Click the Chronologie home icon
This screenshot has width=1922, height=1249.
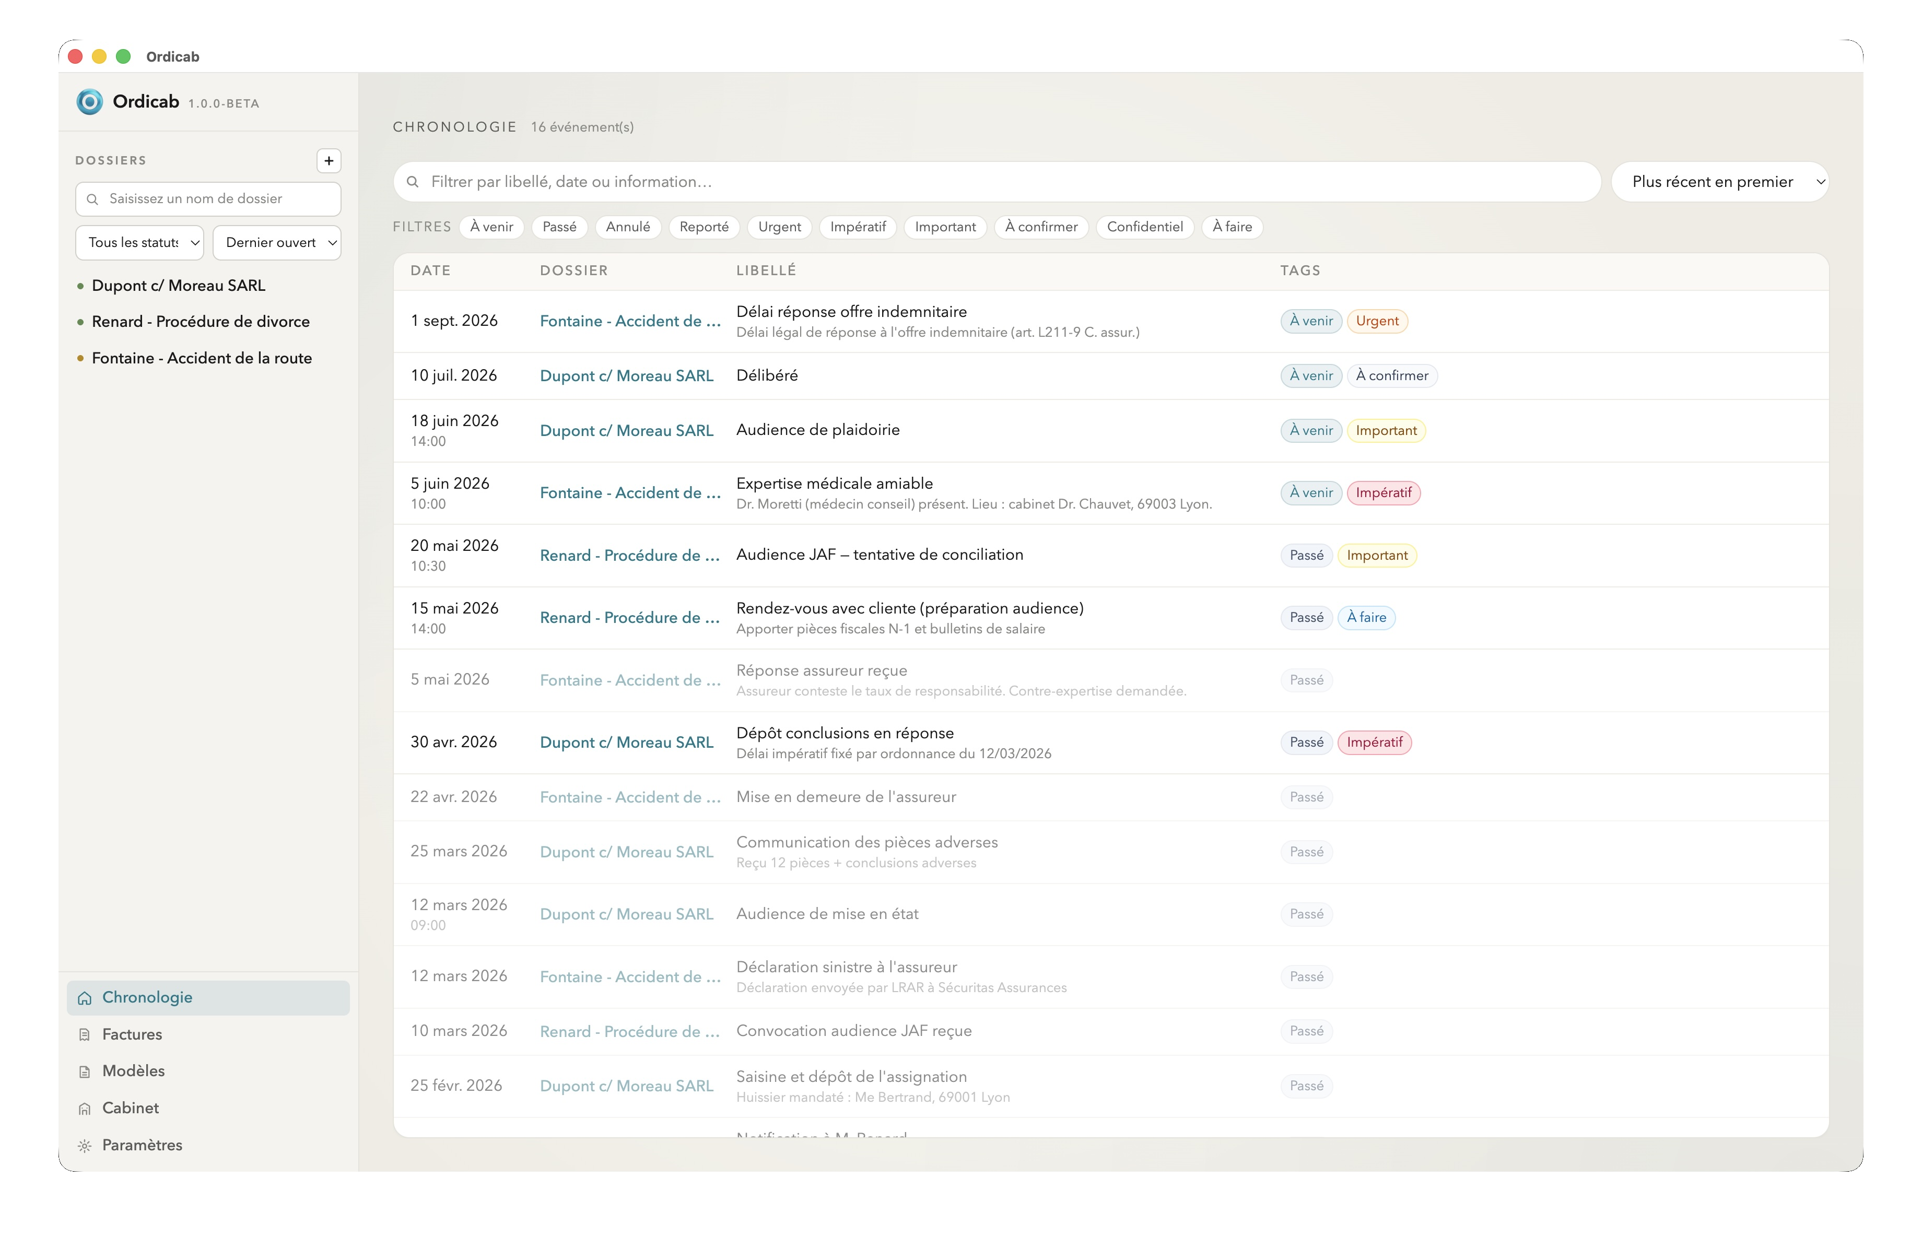click(85, 999)
